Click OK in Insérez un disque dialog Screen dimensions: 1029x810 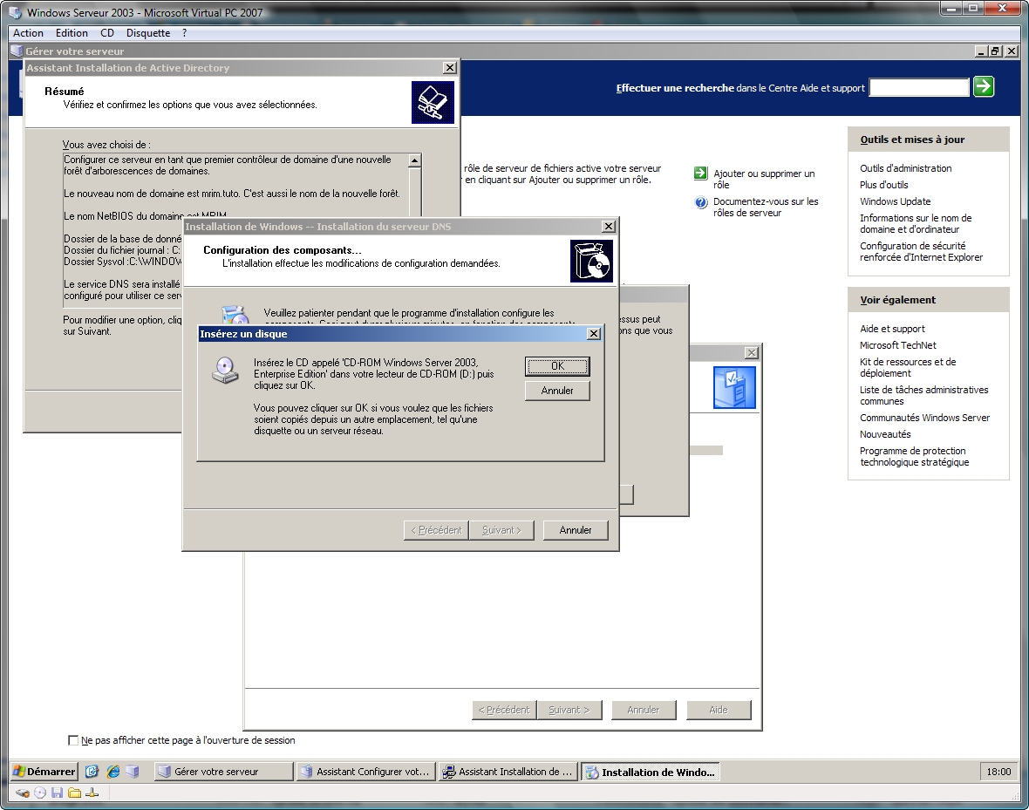[x=557, y=366]
